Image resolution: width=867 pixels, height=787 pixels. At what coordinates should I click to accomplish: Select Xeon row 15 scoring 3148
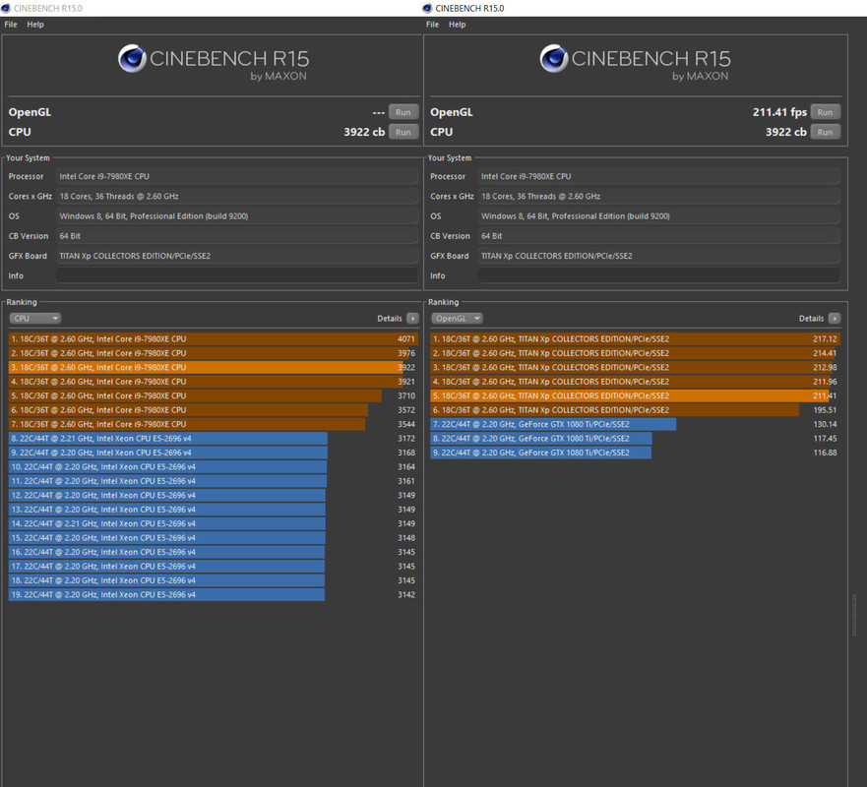[214, 538]
